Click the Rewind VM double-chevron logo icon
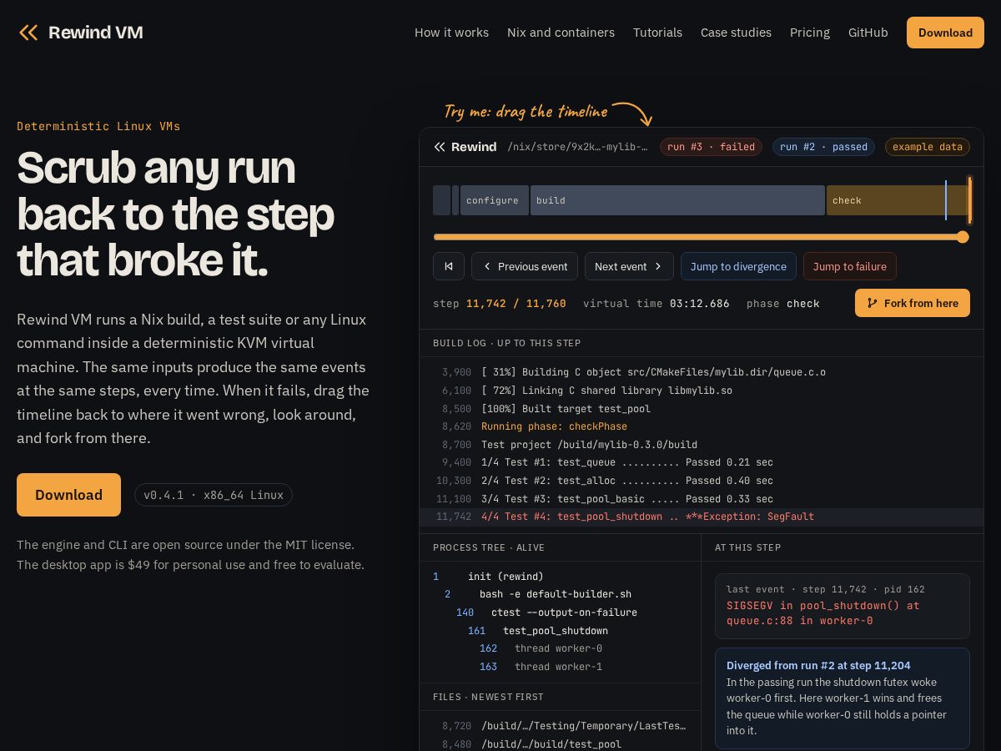The width and height of the screenshot is (1001, 751). pos(28,33)
